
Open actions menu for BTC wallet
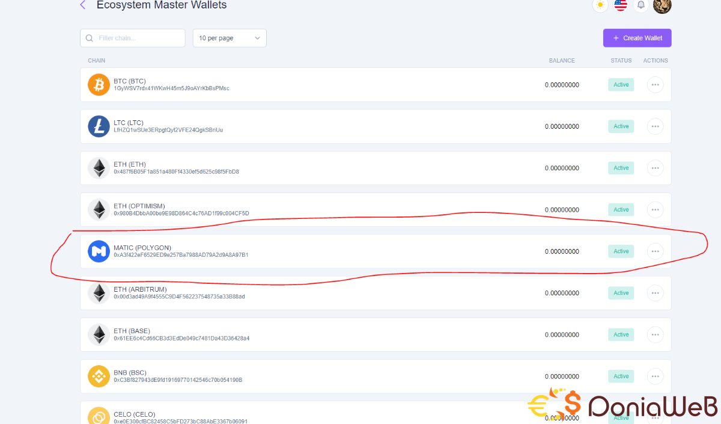(655, 85)
